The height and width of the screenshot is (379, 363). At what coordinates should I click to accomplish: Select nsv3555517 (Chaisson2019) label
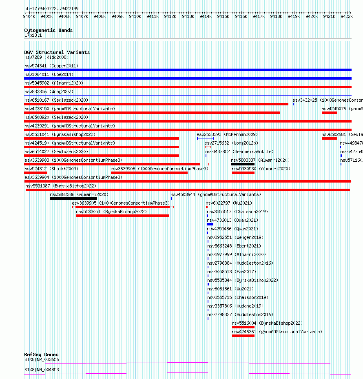click(237, 212)
